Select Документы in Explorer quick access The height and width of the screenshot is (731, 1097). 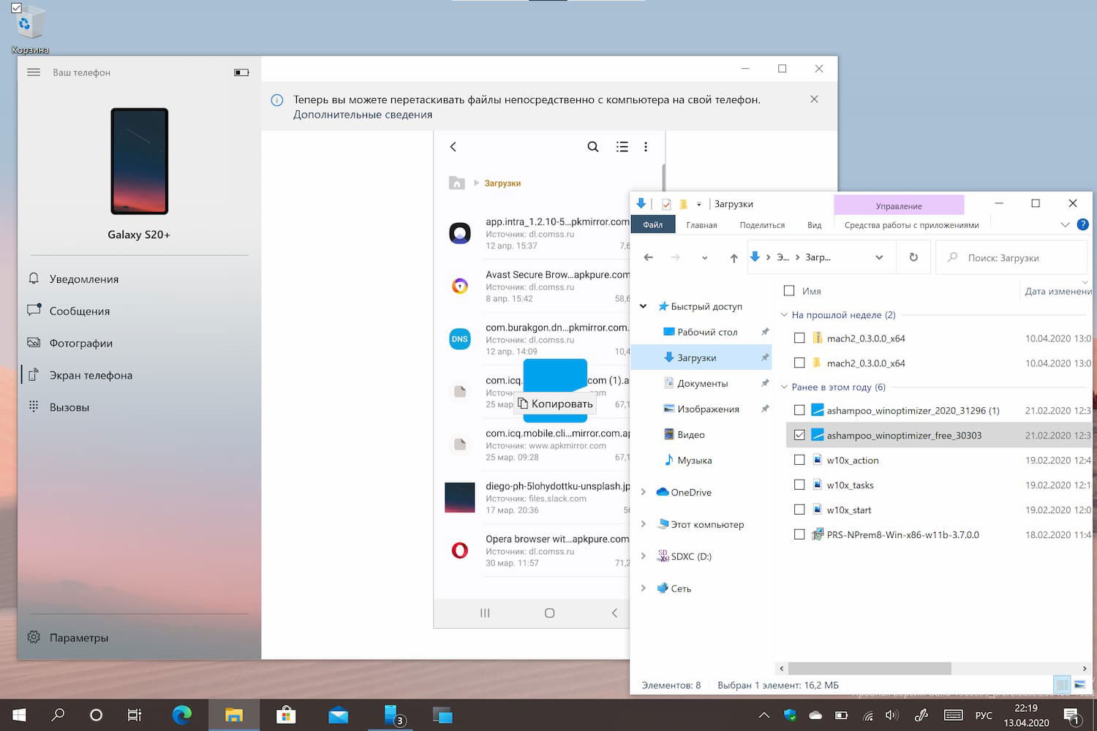(702, 384)
